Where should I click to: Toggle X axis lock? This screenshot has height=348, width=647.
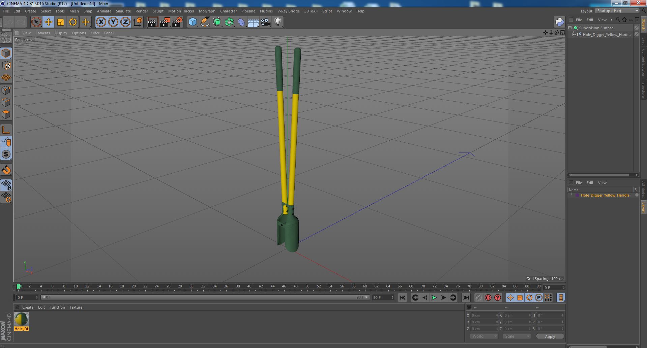coord(101,22)
